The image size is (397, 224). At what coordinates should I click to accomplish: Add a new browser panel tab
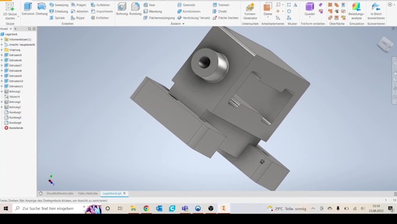click(x=15, y=29)
